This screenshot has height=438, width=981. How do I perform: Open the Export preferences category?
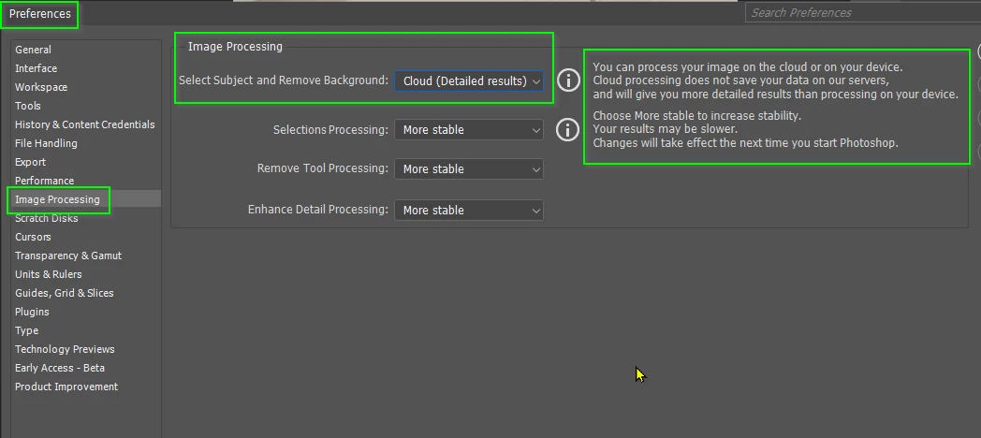click(x=30, y=162)
